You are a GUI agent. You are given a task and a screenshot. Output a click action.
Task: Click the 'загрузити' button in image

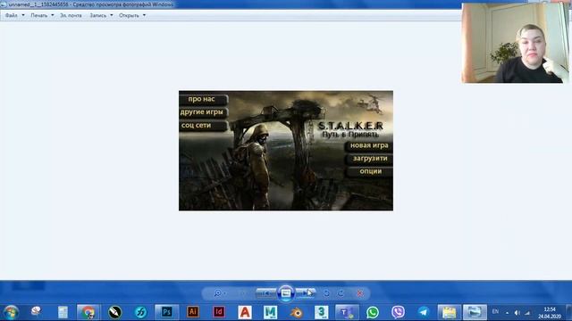[x=369, y=159]
